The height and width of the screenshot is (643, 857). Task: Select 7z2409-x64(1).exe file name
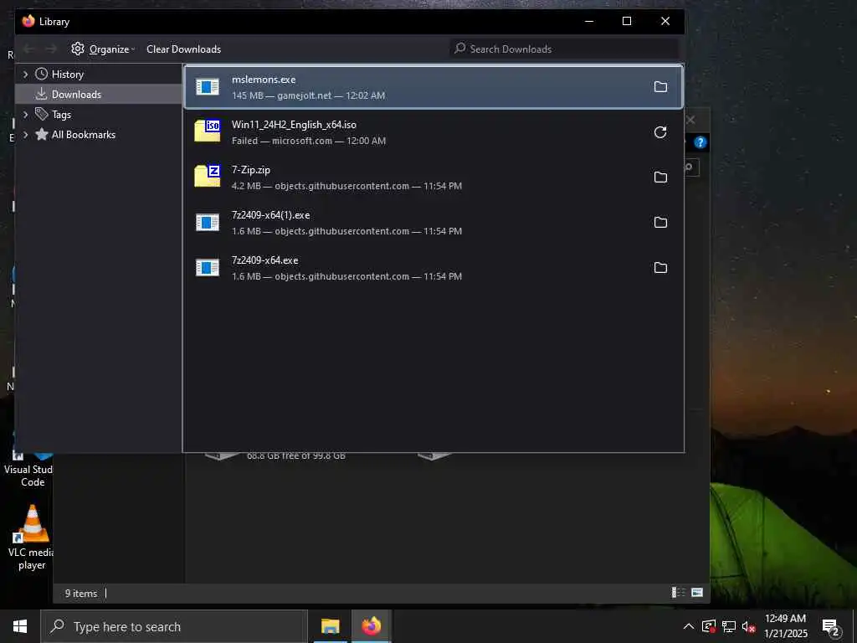click(270, 215)
